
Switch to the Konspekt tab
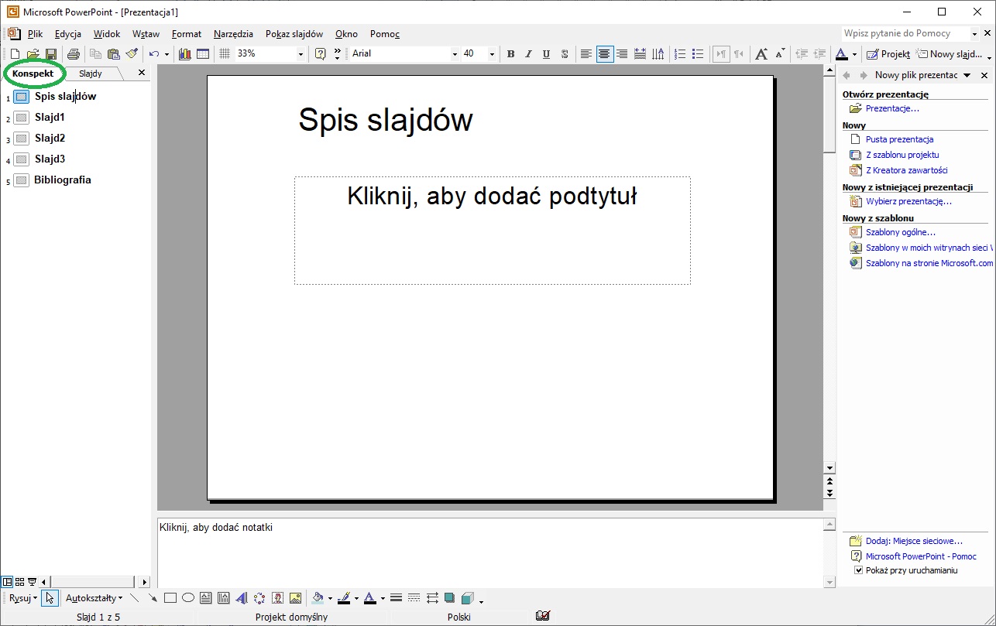[x=33, y=74]
